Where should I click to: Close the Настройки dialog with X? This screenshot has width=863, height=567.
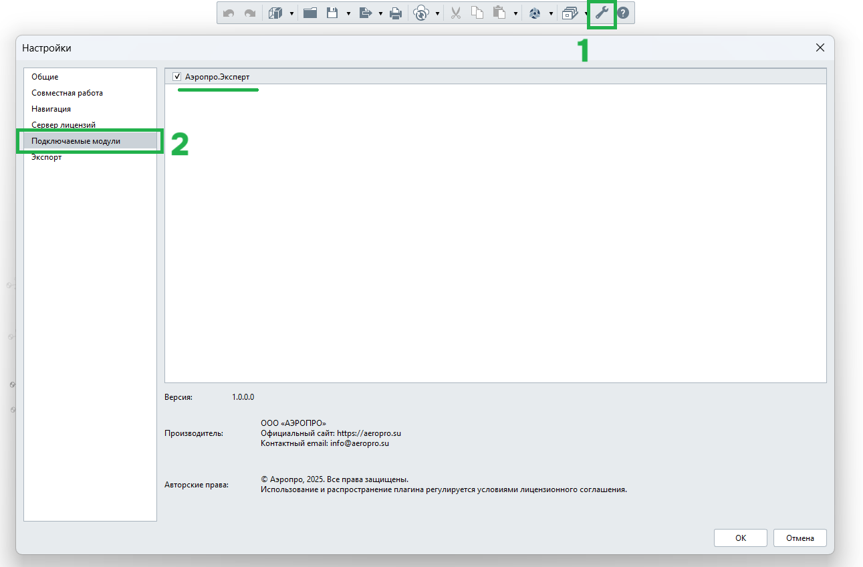coord(820,47)
